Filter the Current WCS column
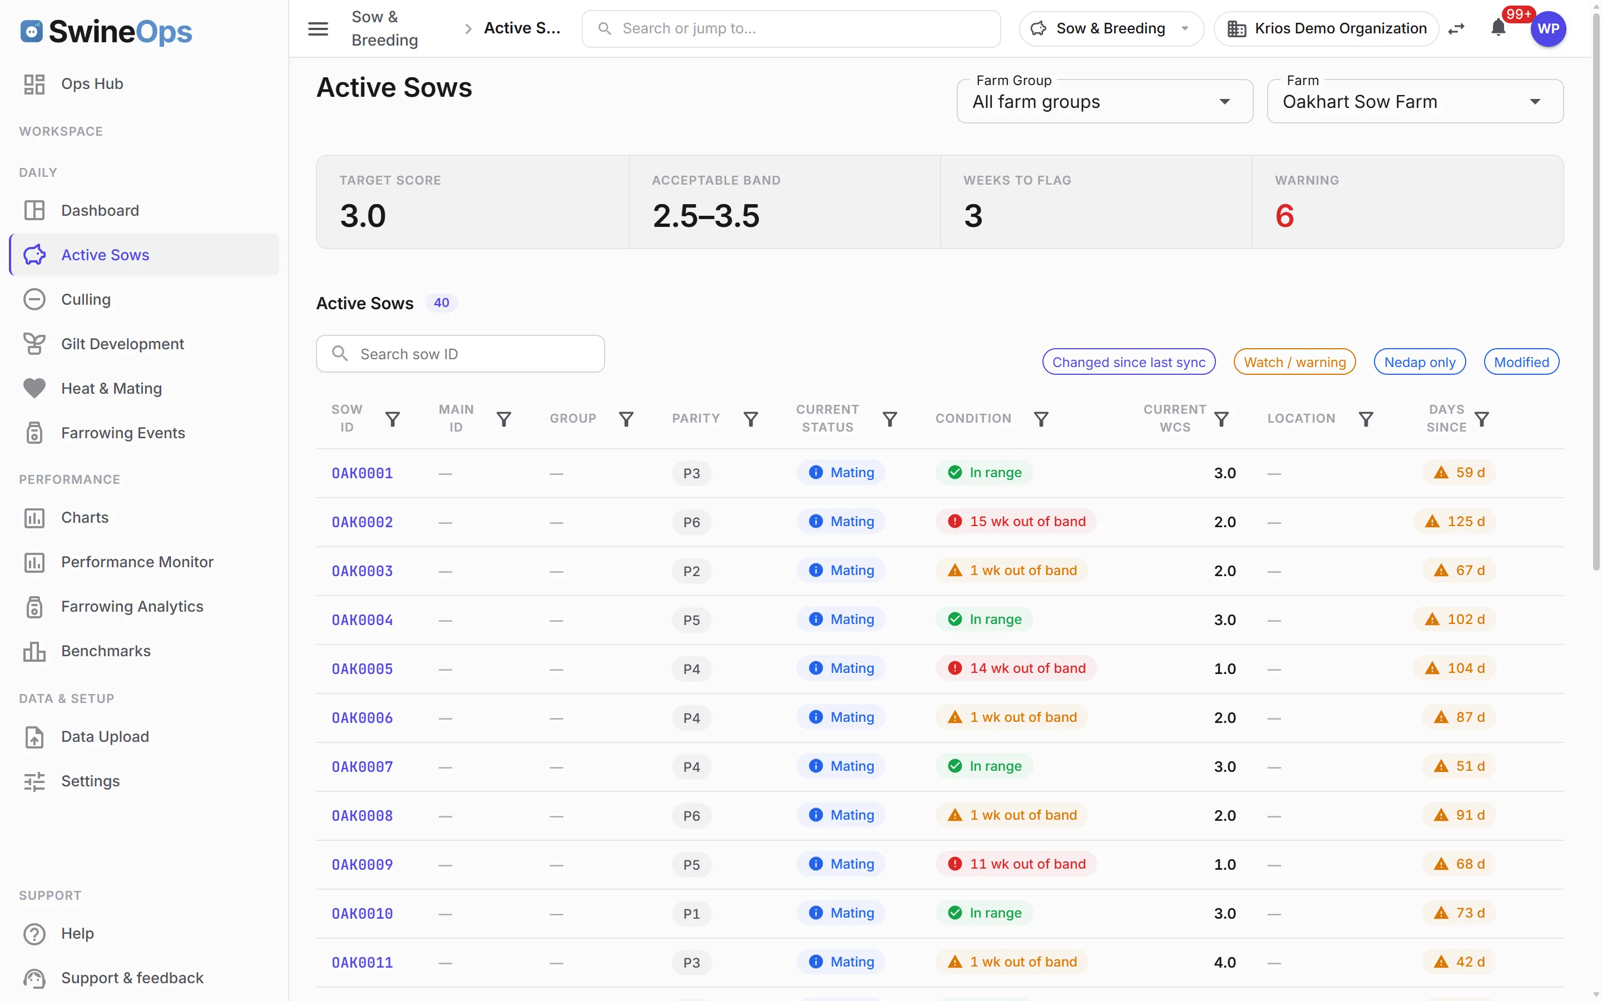This screenshot has height=1001, width=1602. (1222, 418)
